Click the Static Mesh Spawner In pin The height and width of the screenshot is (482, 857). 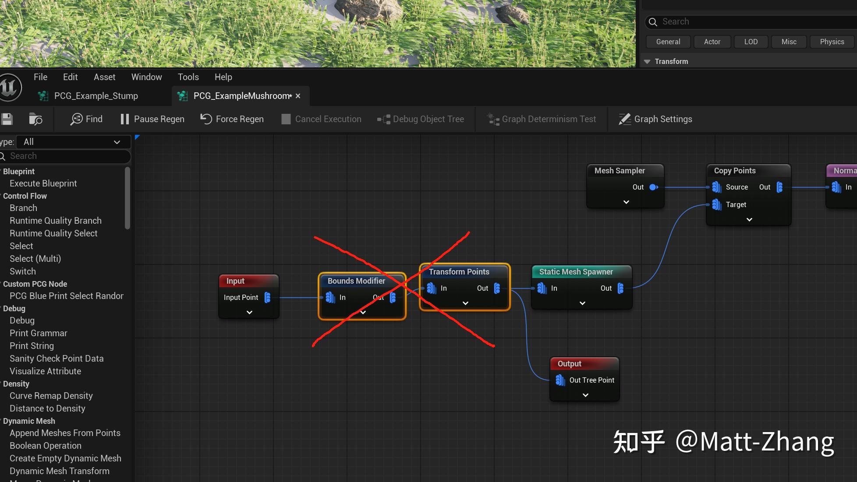coord(542,288)
